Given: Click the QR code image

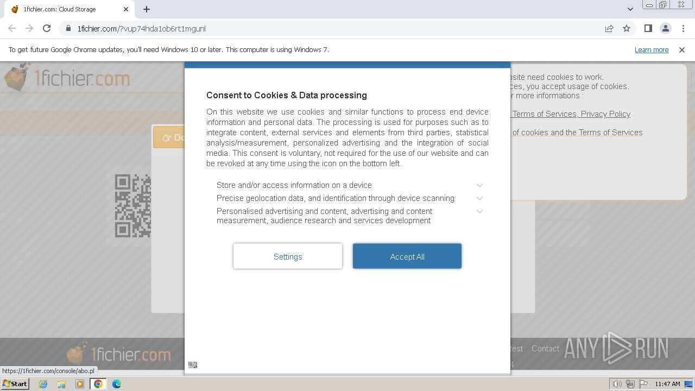Looking at the screenshot, I should point(133,206).
